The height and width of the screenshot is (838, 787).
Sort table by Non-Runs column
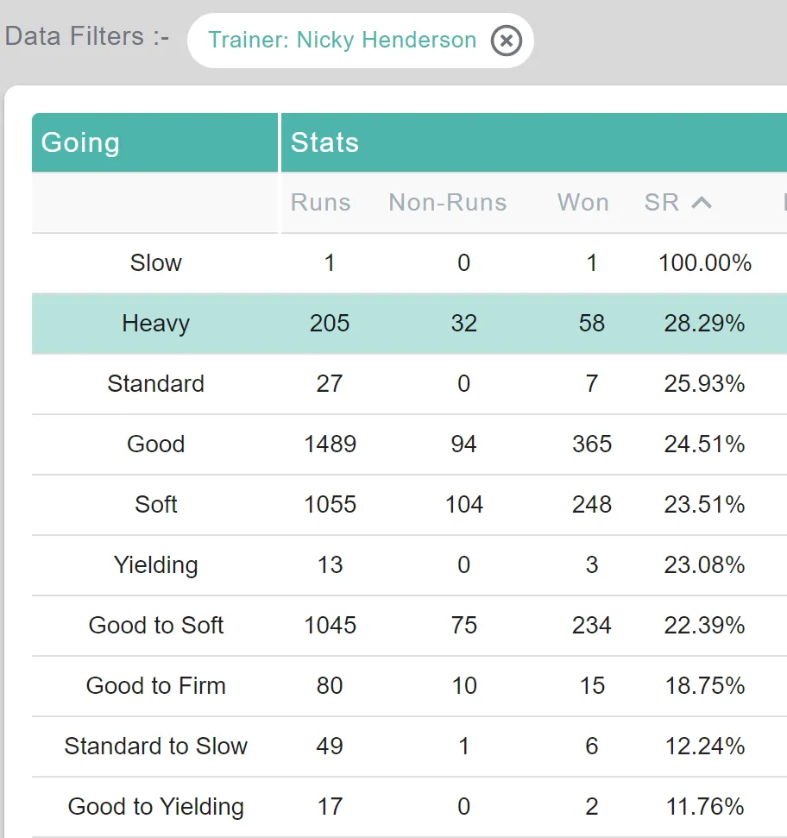pos(448,203)
